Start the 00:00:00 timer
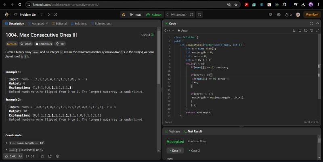The image size is (323, 162). [x=178, y=14]
